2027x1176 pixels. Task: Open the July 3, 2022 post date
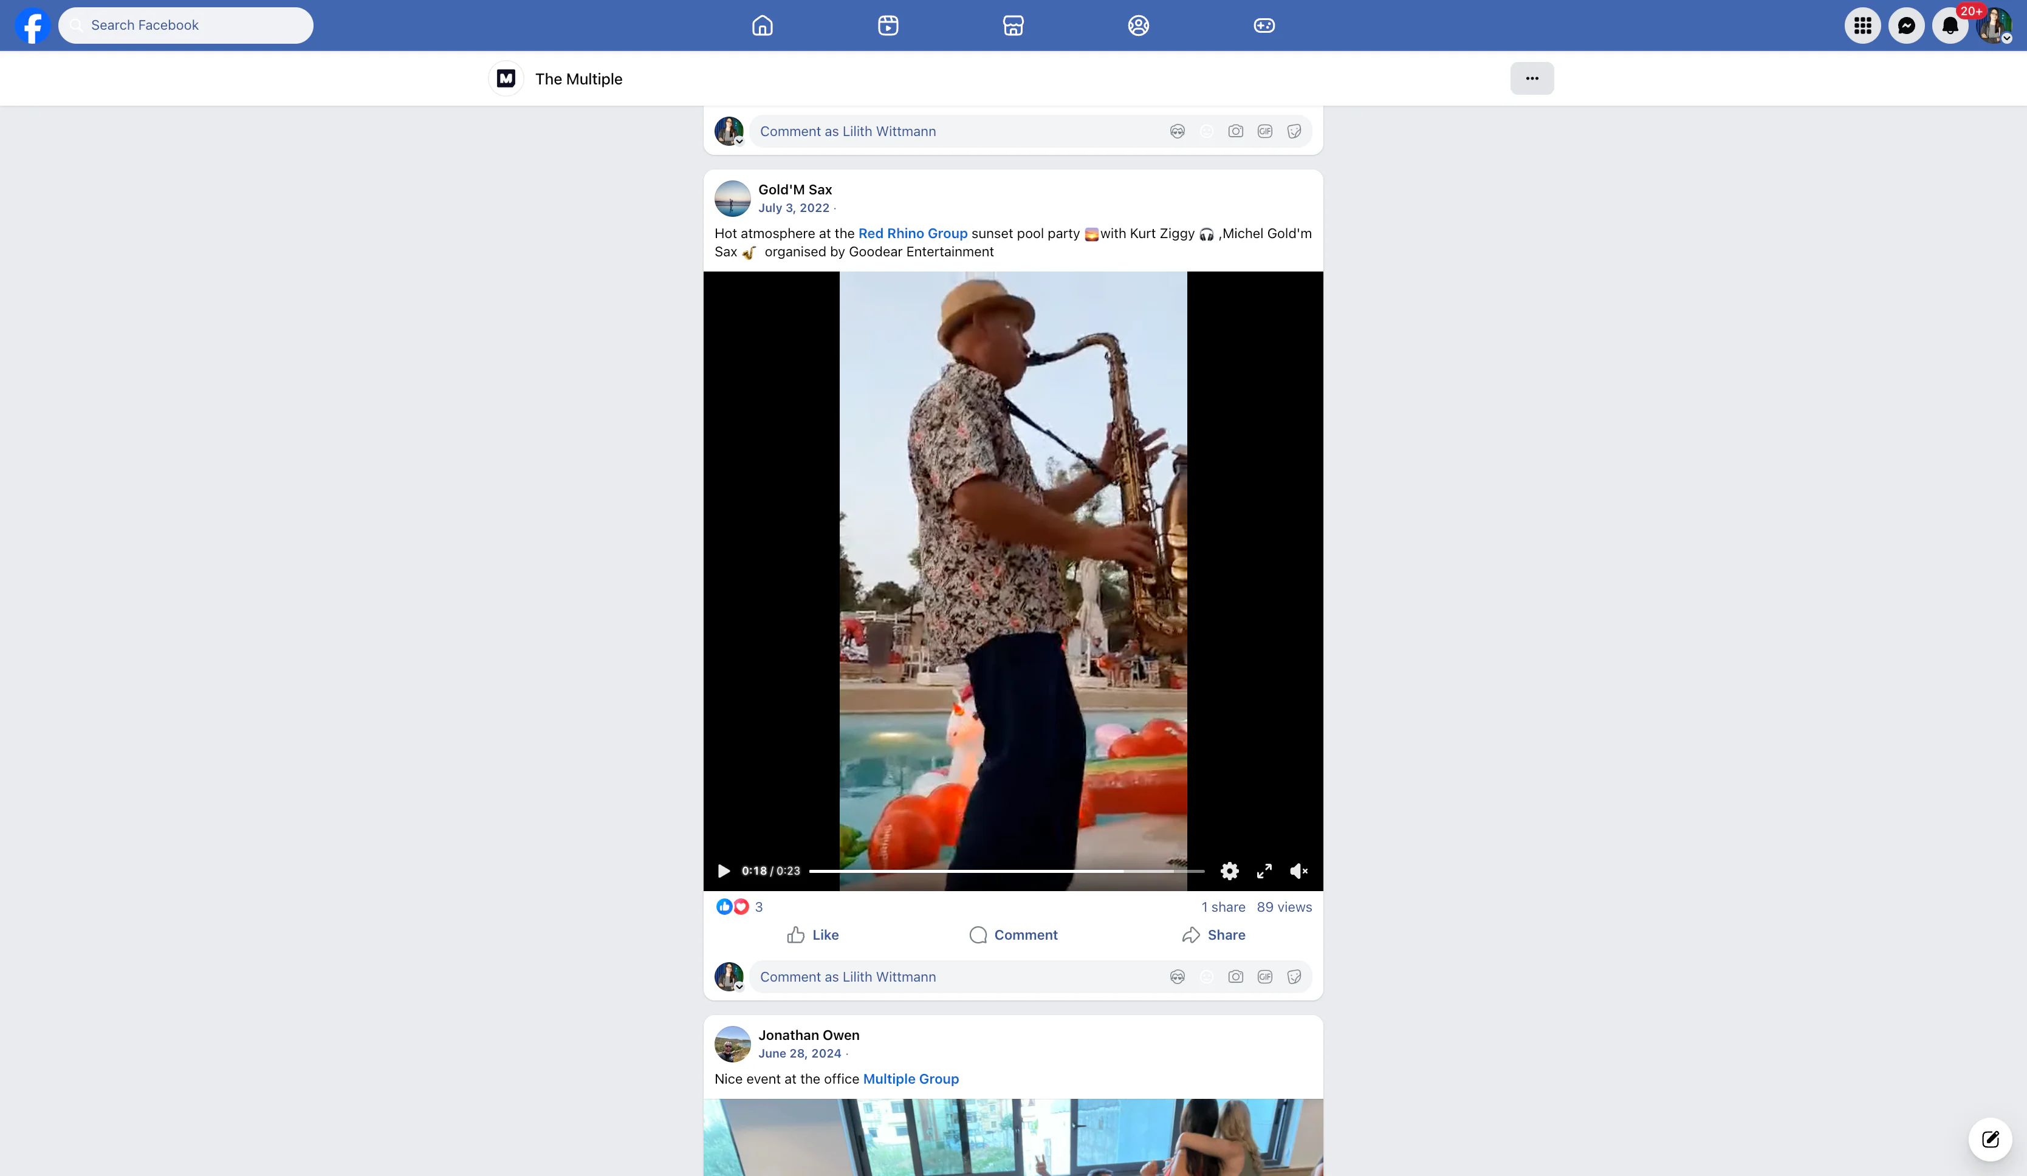[x=793, y=208]
